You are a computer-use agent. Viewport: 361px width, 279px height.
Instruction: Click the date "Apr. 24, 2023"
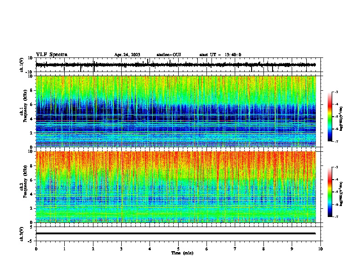coord(127,55)
